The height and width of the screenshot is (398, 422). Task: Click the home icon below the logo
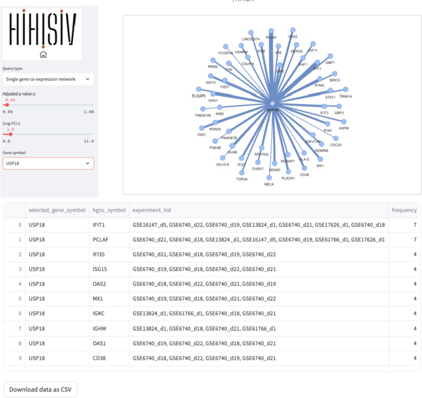(x=43, y=54)
